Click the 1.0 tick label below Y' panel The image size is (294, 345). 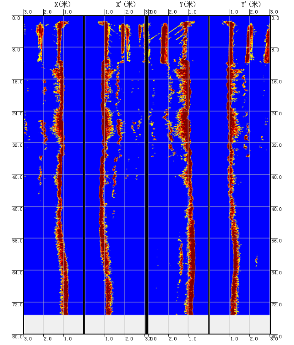click(234, 339)
